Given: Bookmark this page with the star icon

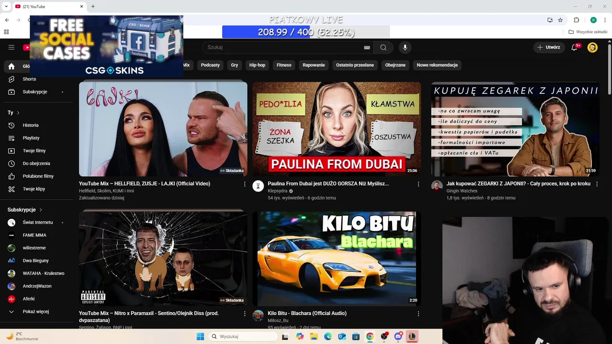Looking at the screenshot, I should (x=560, y=20).
